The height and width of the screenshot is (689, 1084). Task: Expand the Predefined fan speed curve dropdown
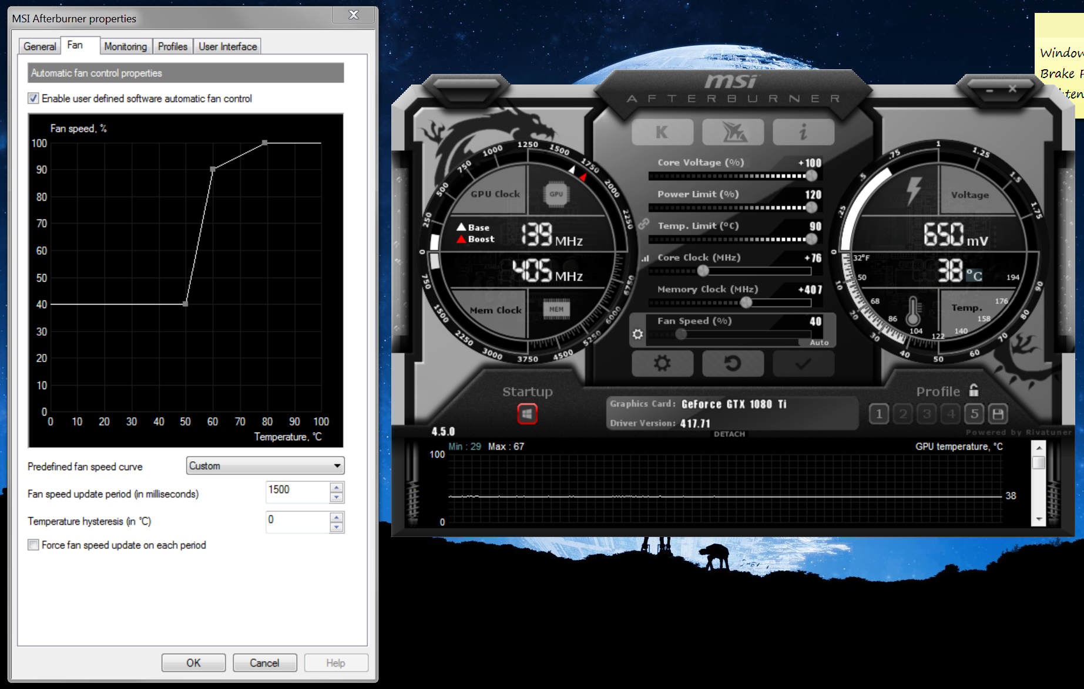click(x=337, y=466)
